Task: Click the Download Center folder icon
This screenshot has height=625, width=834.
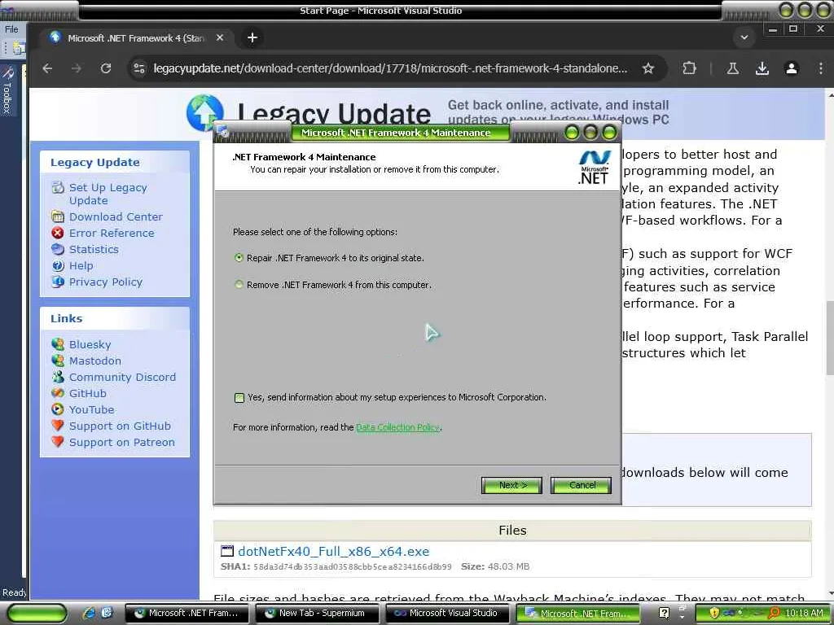Action: [58, 216]
